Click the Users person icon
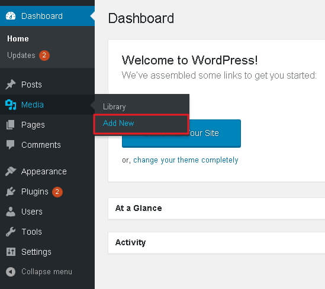This screenshot has height=289, width=325. click(x=11, y=212)
